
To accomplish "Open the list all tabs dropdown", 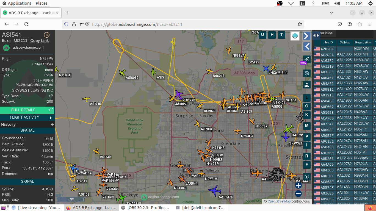I will point(331,13).
